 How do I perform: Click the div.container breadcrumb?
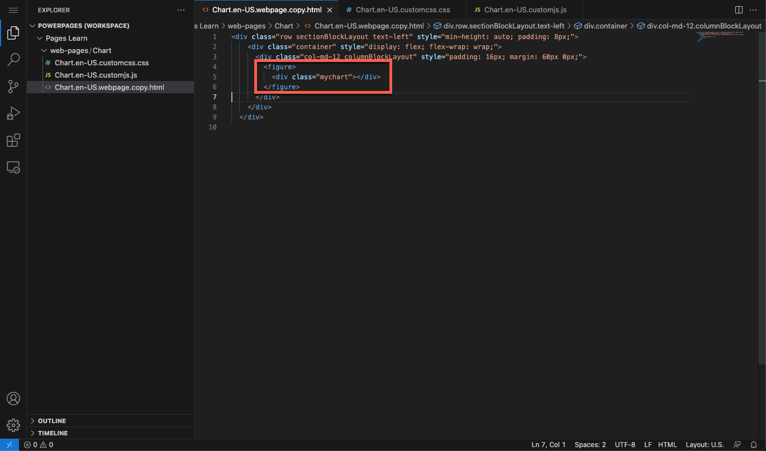[601, 26]
